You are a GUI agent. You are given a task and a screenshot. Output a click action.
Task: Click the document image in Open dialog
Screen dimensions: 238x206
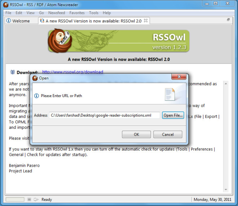point(170,94)
